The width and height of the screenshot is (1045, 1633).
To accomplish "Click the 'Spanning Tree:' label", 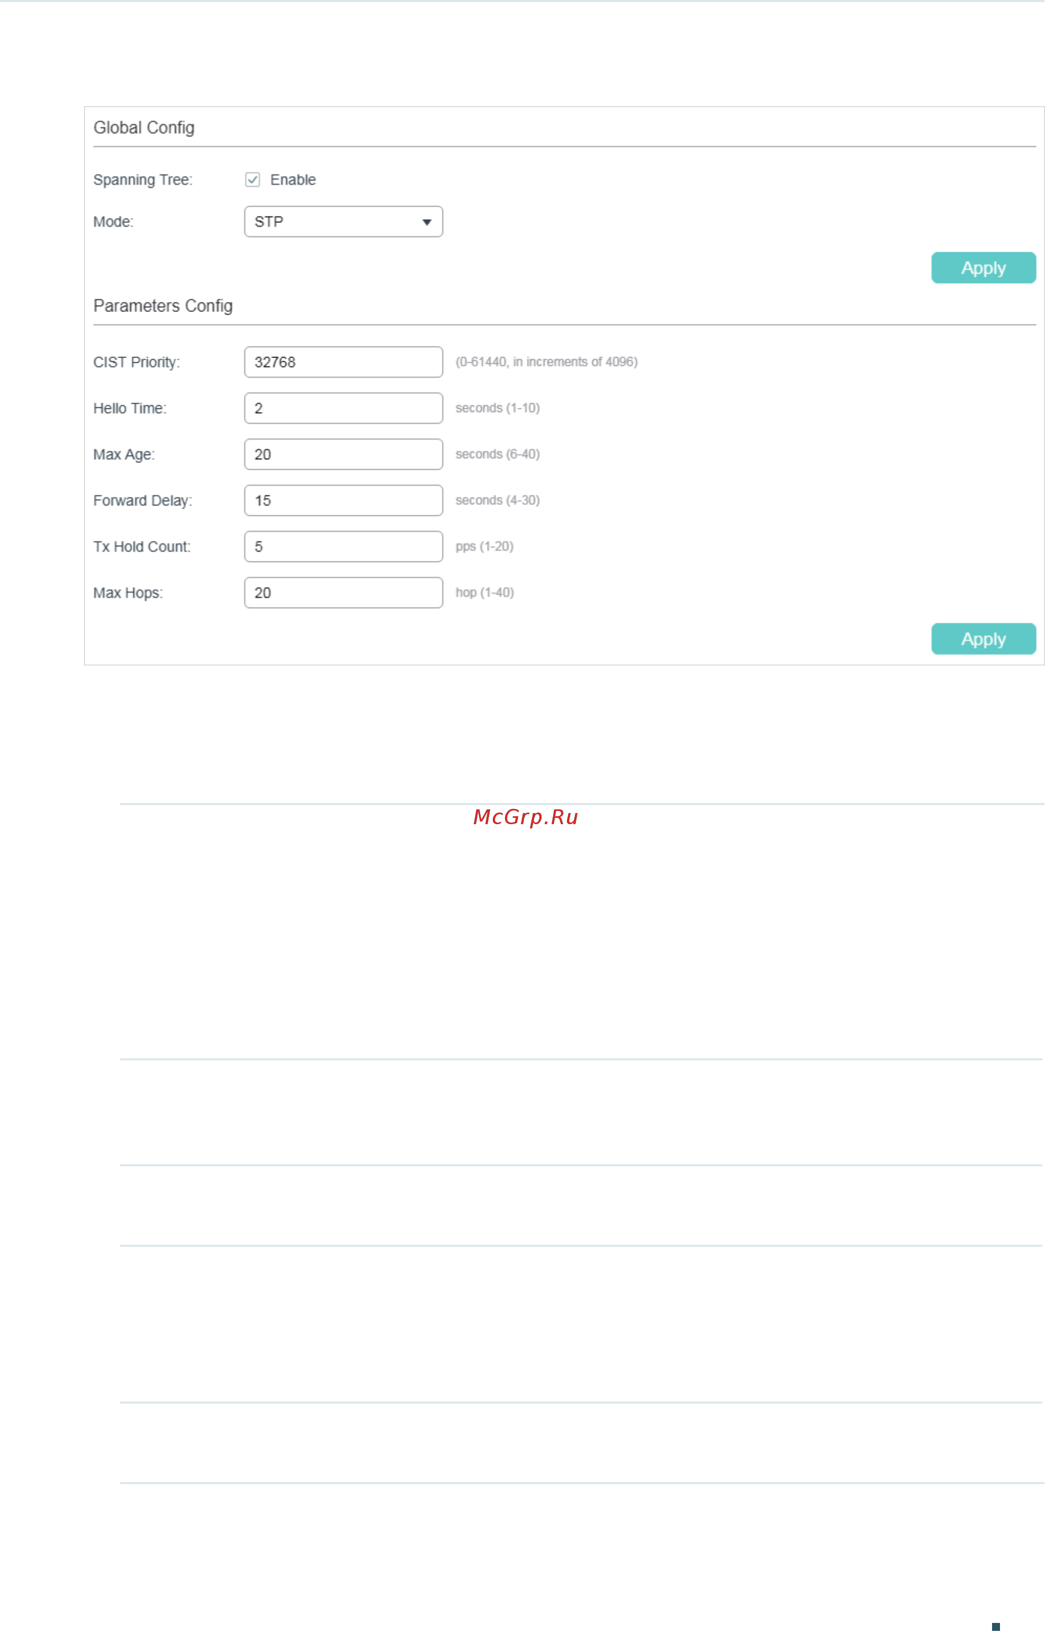I will pos(143,180).
